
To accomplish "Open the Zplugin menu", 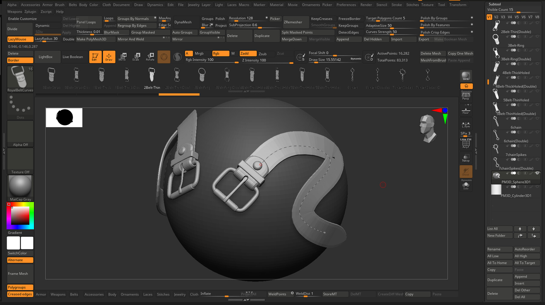I will [x=30, y=11].
